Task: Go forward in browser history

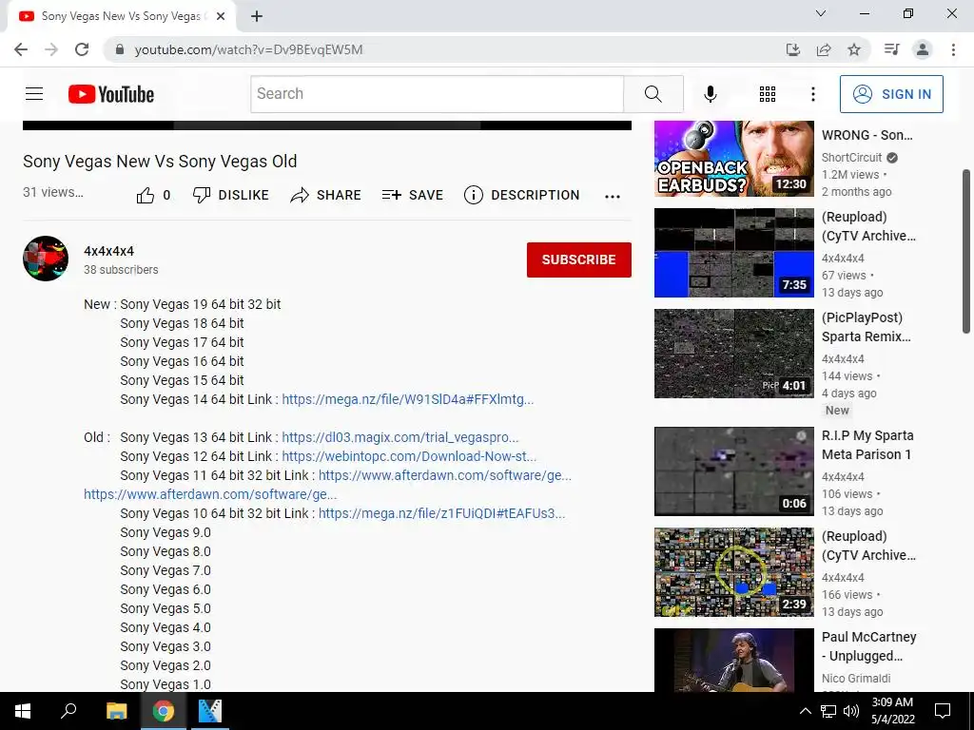Action: (x=51, y=49)
